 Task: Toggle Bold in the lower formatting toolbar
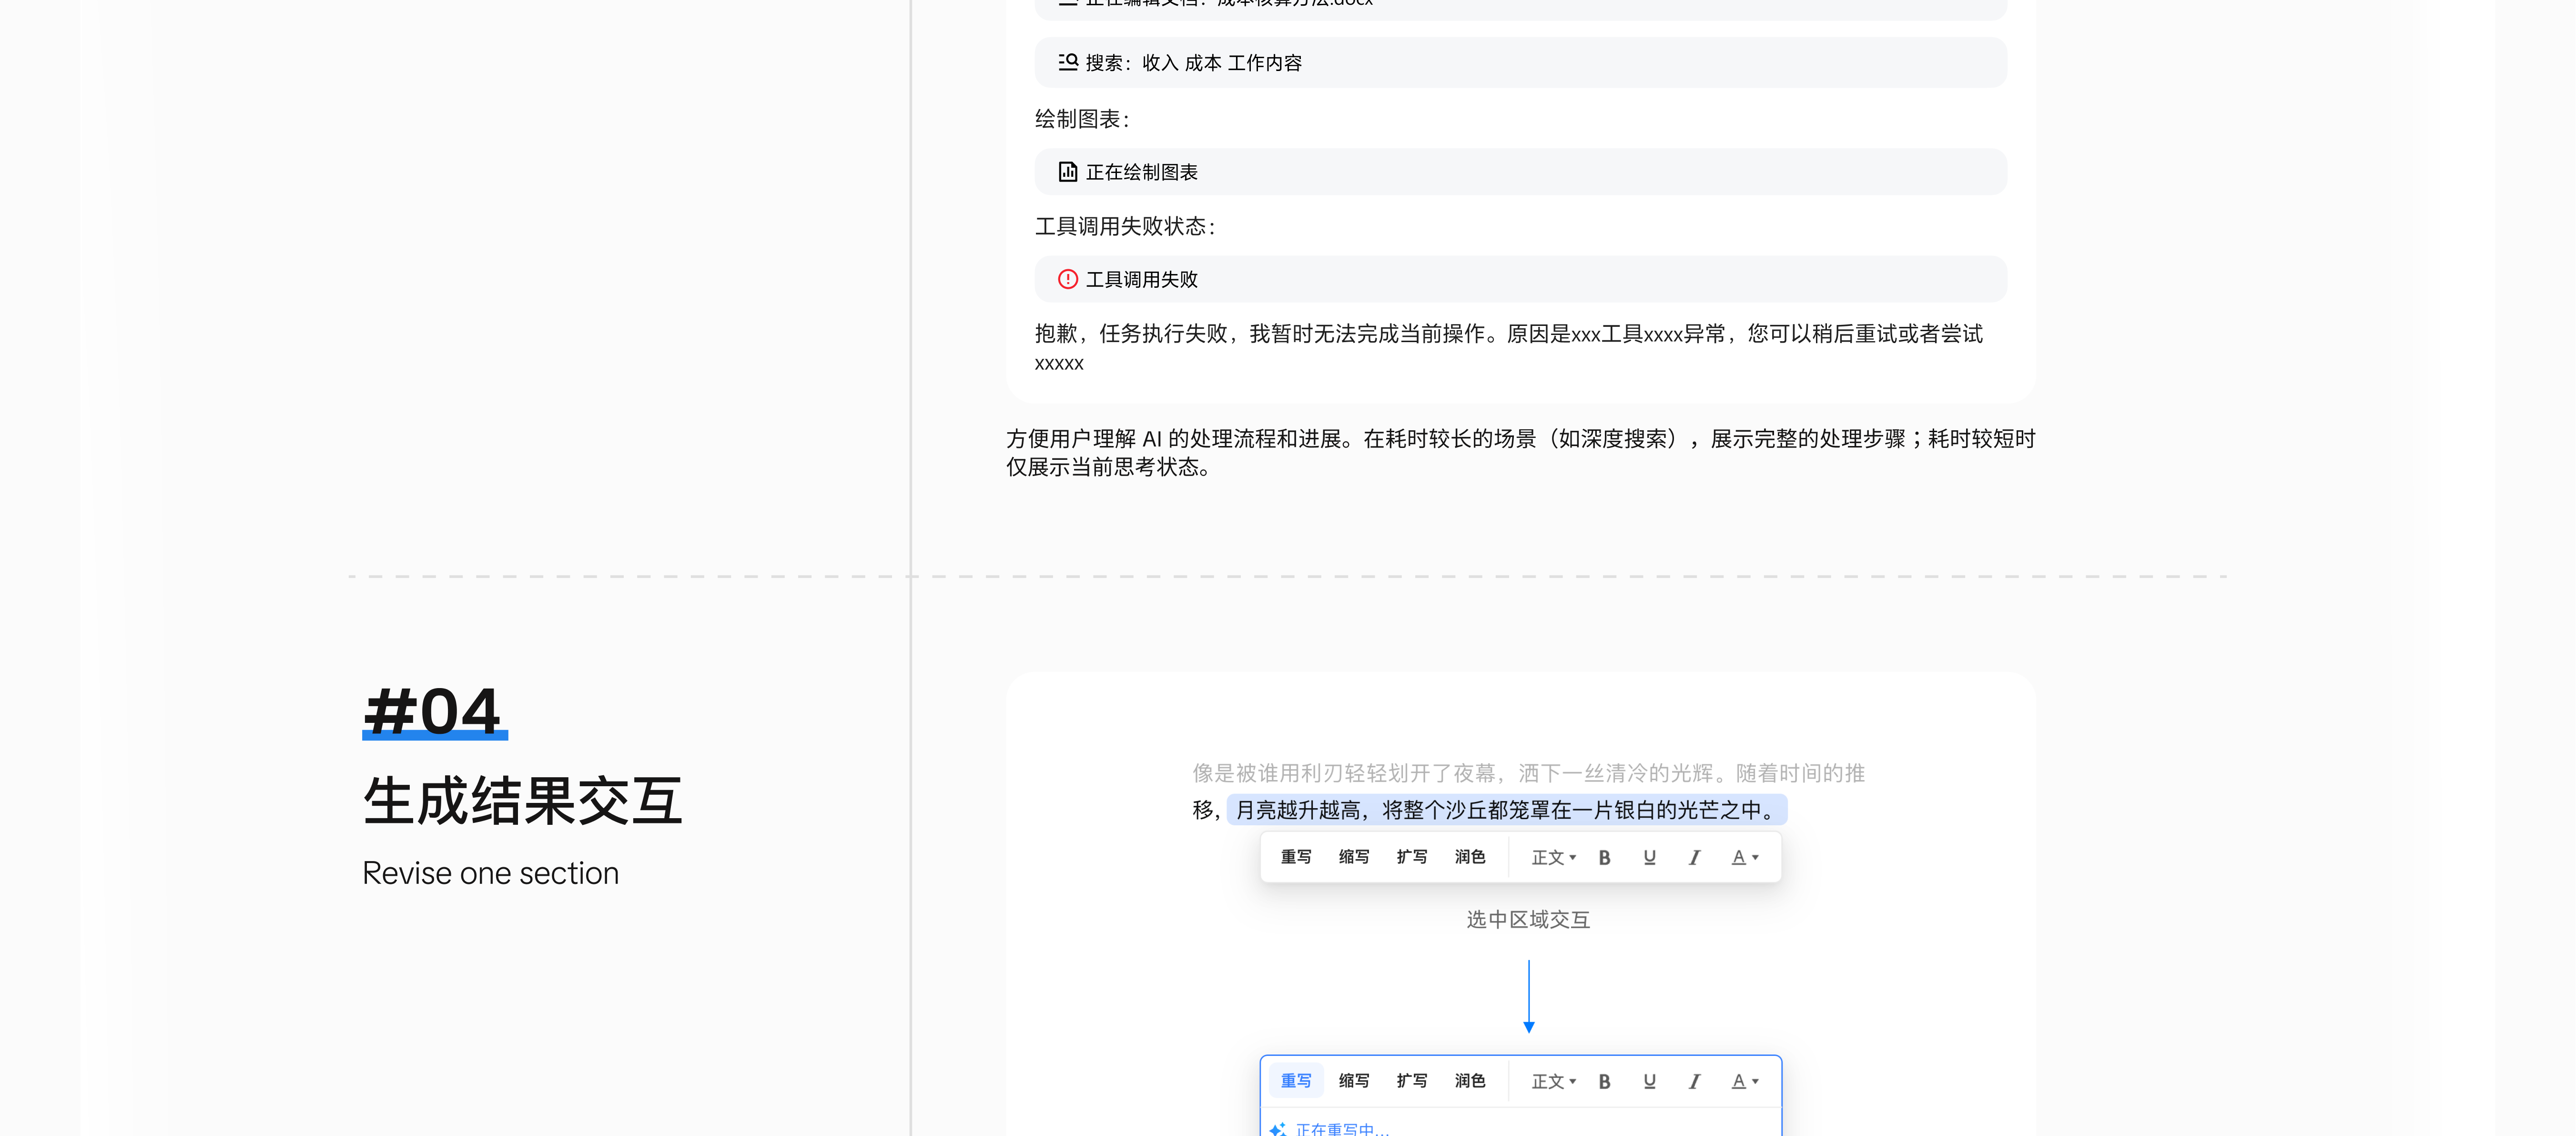(x=1604, y=1081)
